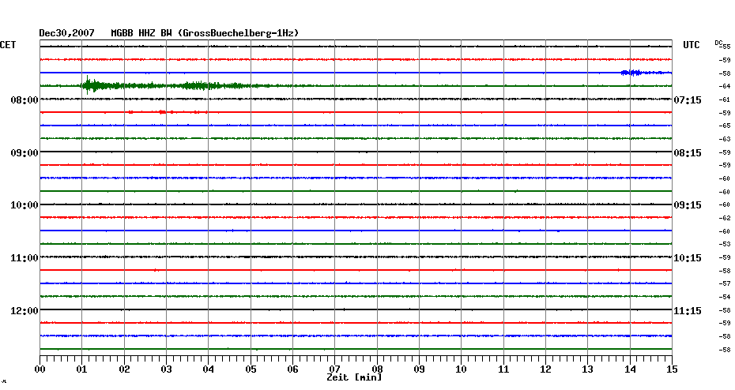Image resolution: width=735 pixels, height=390 pixels.
Task: Click the 10:15 UTC time label
Action: (688, 258)
